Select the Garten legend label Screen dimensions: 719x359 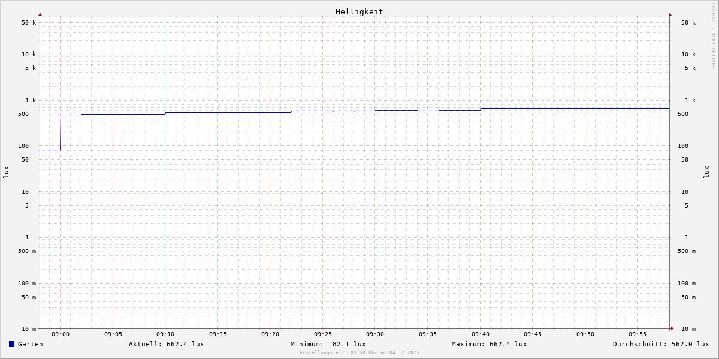(x=30, y=344)
